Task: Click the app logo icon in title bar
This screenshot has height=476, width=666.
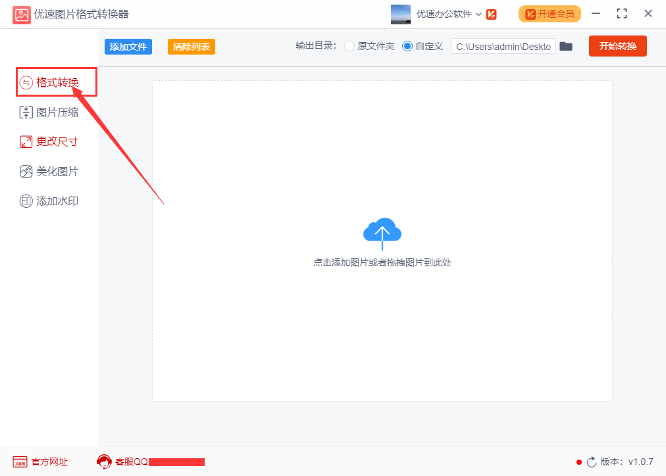Action: coord(22,15)
